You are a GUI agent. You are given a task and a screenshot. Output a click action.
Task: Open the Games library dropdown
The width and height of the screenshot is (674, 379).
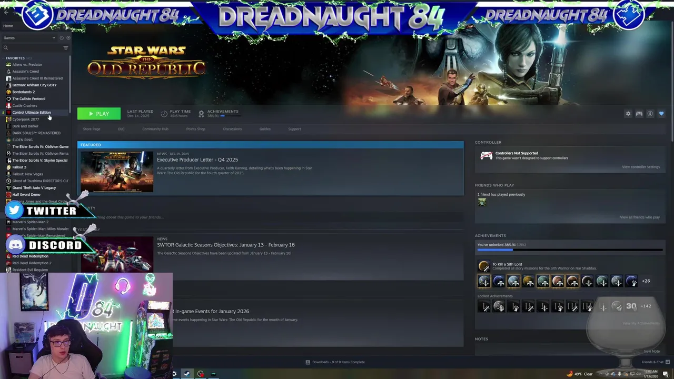[29, 38]
